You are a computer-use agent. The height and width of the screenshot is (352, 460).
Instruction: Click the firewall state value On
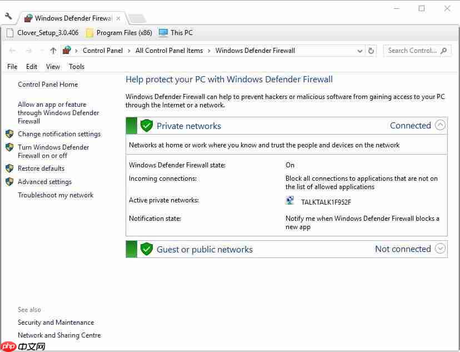(x=290, y=165)
